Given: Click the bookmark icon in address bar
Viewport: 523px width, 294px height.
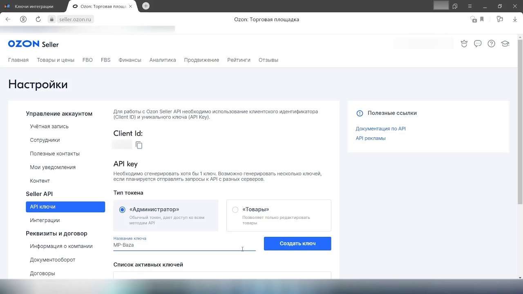Looking at the screenshot, I should [x=482, y=19].
